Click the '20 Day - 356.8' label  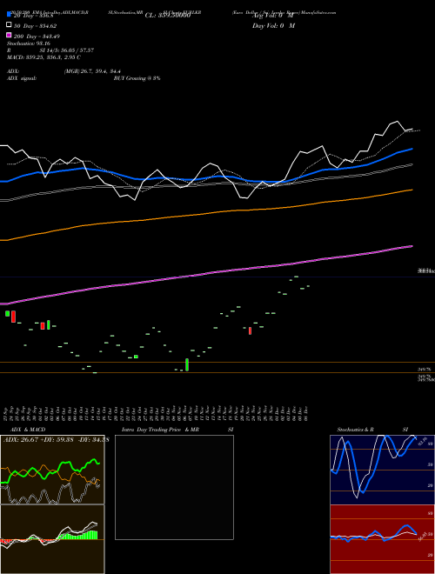click(33, 16)
